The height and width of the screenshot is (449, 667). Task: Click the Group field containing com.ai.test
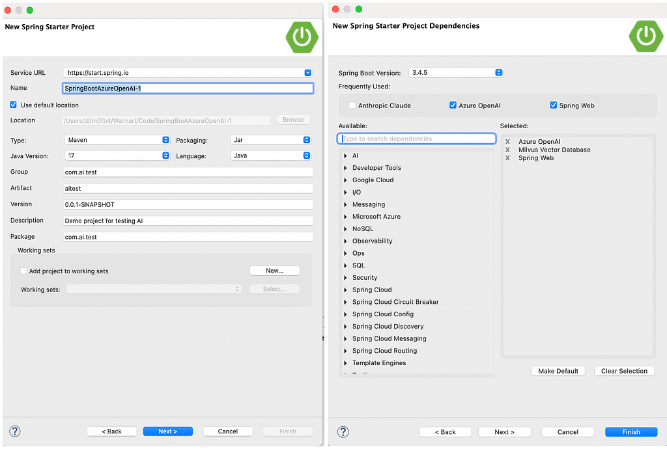(188, 172)
